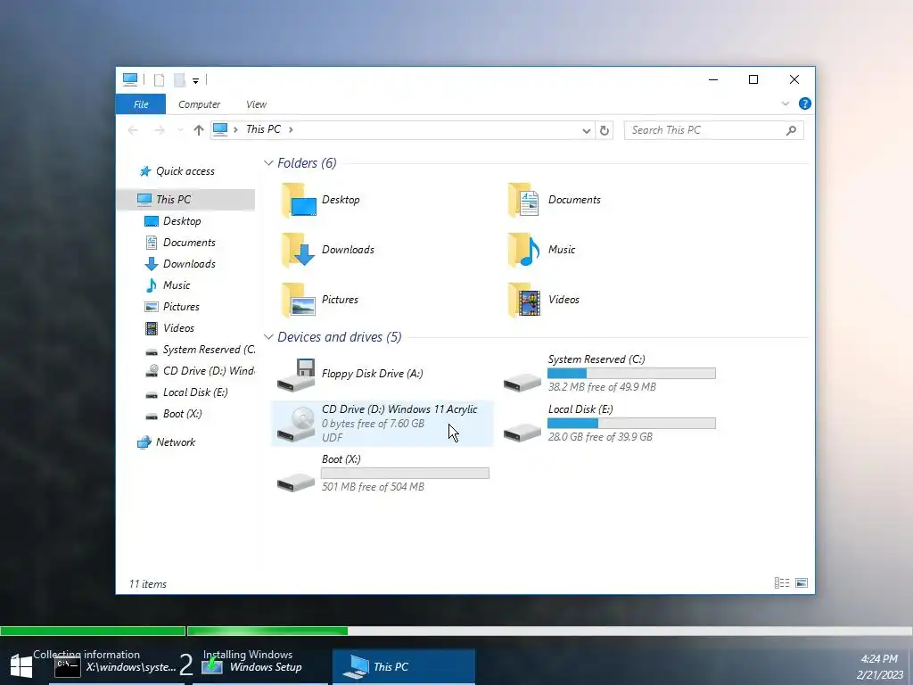Click Quick access in navigation pane

177,171
